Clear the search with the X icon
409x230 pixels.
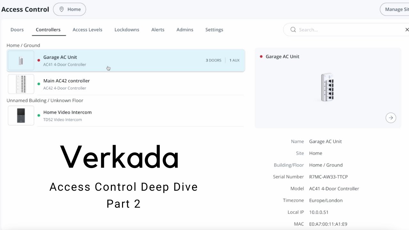point(407,30)
